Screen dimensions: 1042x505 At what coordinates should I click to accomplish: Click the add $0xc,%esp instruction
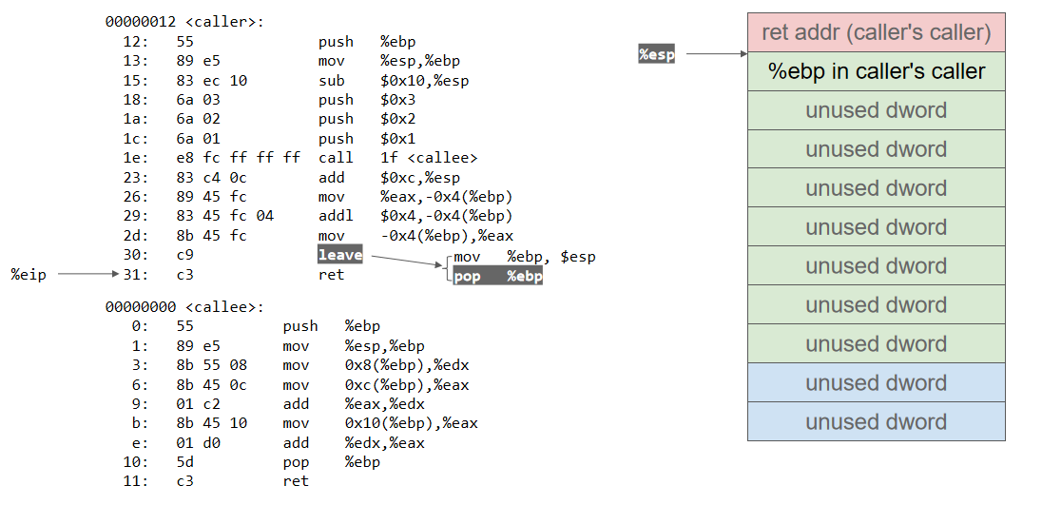coord(389,177)
